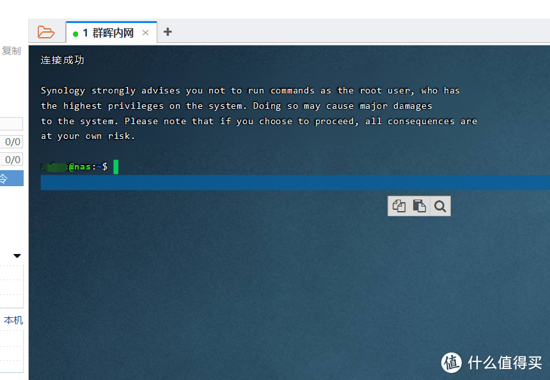The image size is (550, 380).
Task: Click the copy icon in the floating toolbar
Action: tap(399, 206)
